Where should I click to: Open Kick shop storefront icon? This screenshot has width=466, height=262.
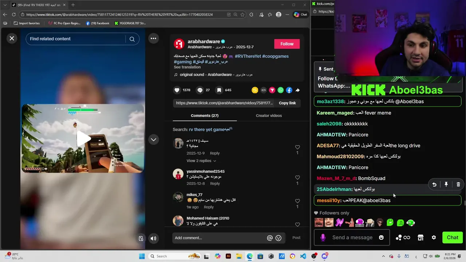click(420, 238)
